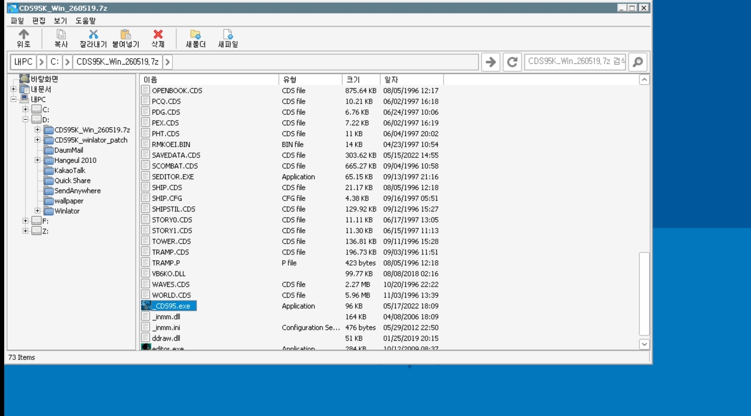Viewport: 751px width, 416px height.
Task: Select the WAVES.CDS file
Action: [171, 284]
